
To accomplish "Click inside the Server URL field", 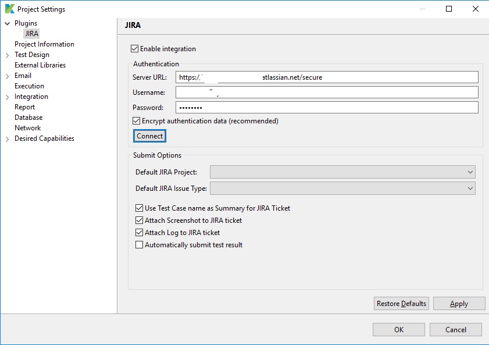I will pyautogui.click(x=326, y=77).
